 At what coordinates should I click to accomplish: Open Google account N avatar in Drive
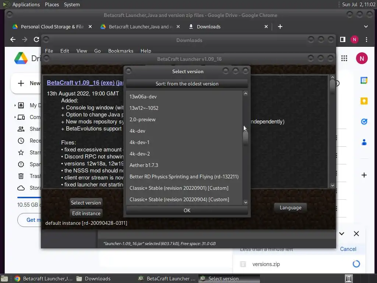(362, 58)
